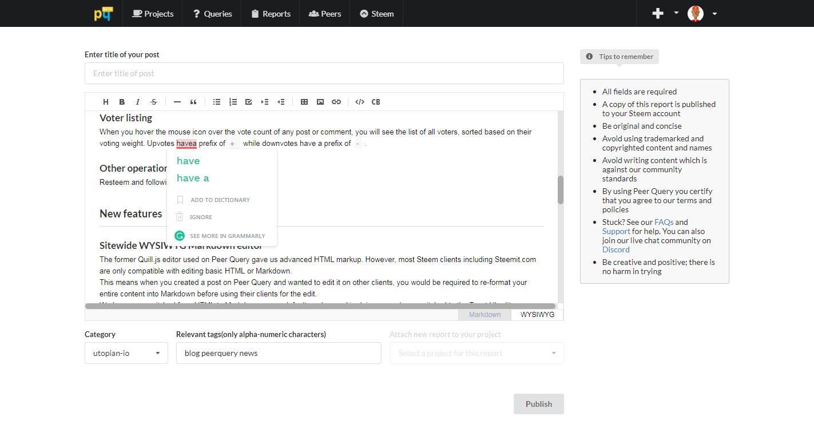The image size is (814, 424).
Task: Create an ordered numbered list
Action: [x=233, y=102]
